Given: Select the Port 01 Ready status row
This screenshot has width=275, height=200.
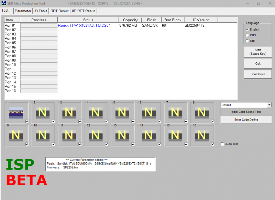Looking at the screenshot, I should (84, 25).
